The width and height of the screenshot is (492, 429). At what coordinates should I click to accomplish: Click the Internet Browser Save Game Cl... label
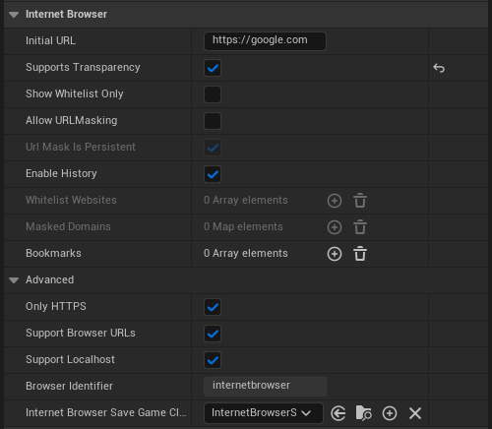tap(106, 412)
